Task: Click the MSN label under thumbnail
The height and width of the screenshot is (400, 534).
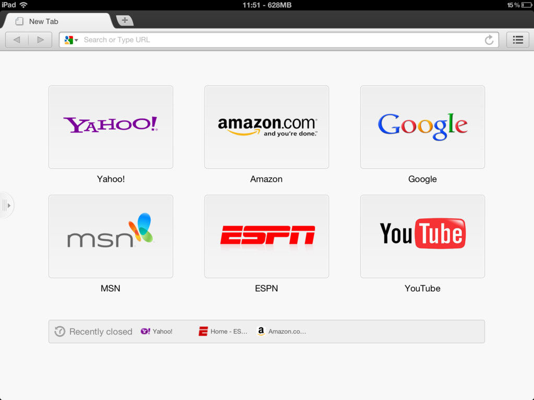Action: [111, 289]
